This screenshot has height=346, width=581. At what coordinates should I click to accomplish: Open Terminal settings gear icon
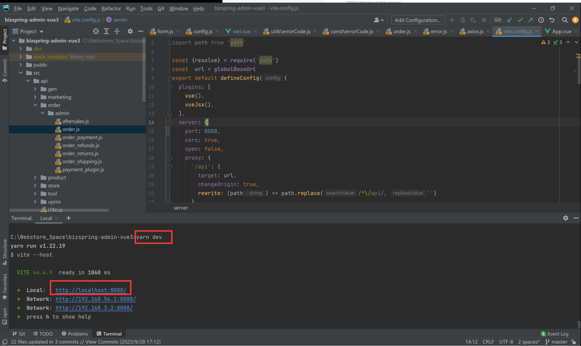pos(566,218)
